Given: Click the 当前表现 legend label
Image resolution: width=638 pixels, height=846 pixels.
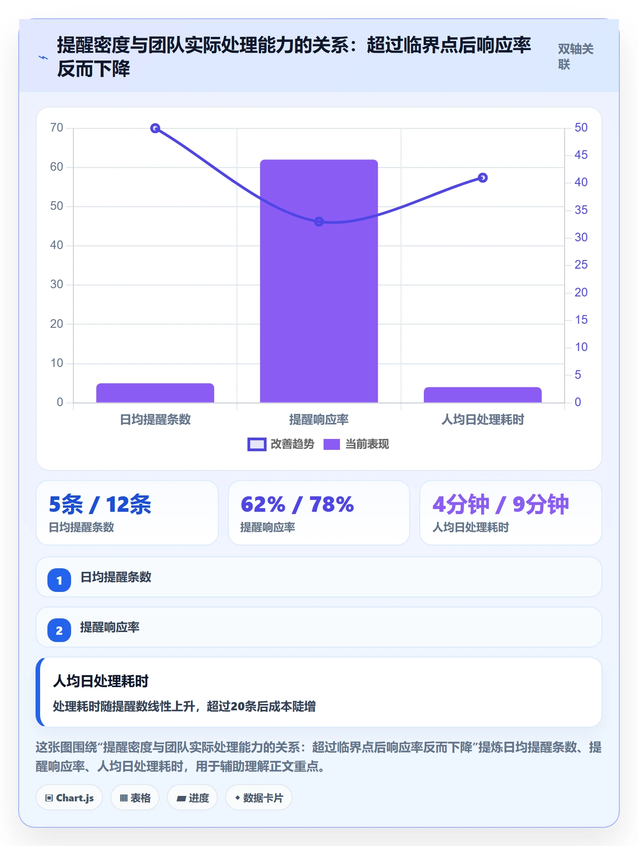Looking at the screenshot, I should 367,444.
